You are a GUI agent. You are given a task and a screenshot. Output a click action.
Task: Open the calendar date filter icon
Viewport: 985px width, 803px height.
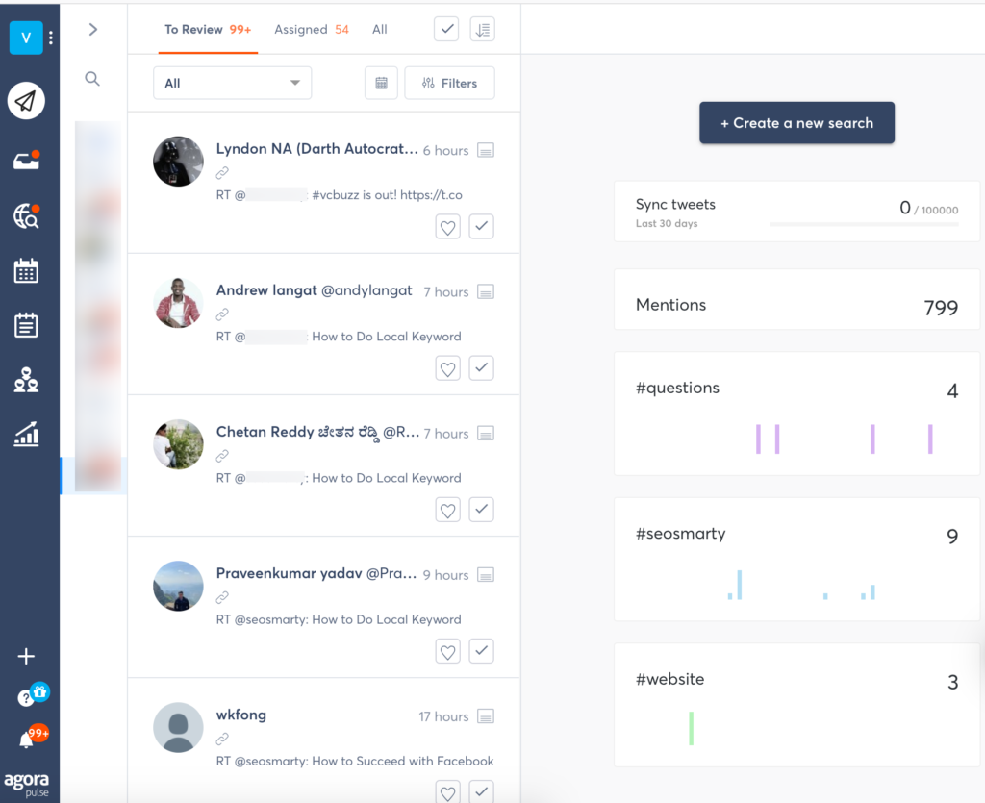tap(381, 83)
